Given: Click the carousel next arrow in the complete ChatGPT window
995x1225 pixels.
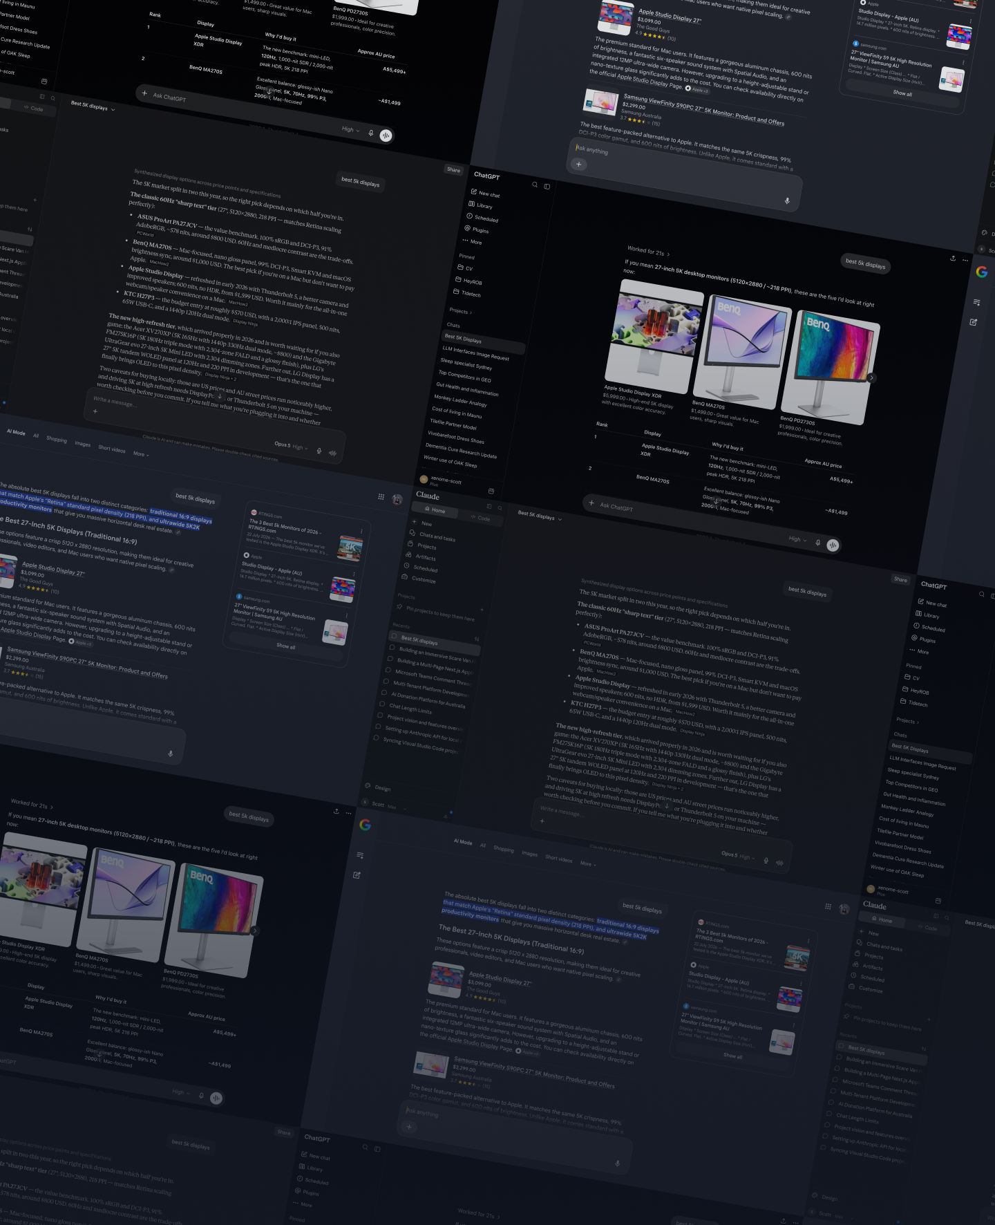Looking at the screenshot, I should tap(871, 377).
